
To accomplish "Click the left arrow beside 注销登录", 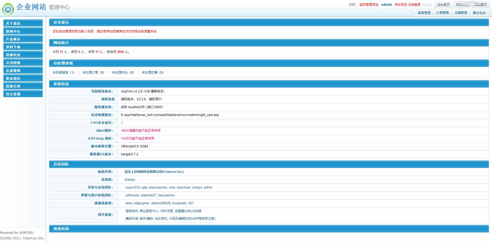I will [x=424, y=5].
